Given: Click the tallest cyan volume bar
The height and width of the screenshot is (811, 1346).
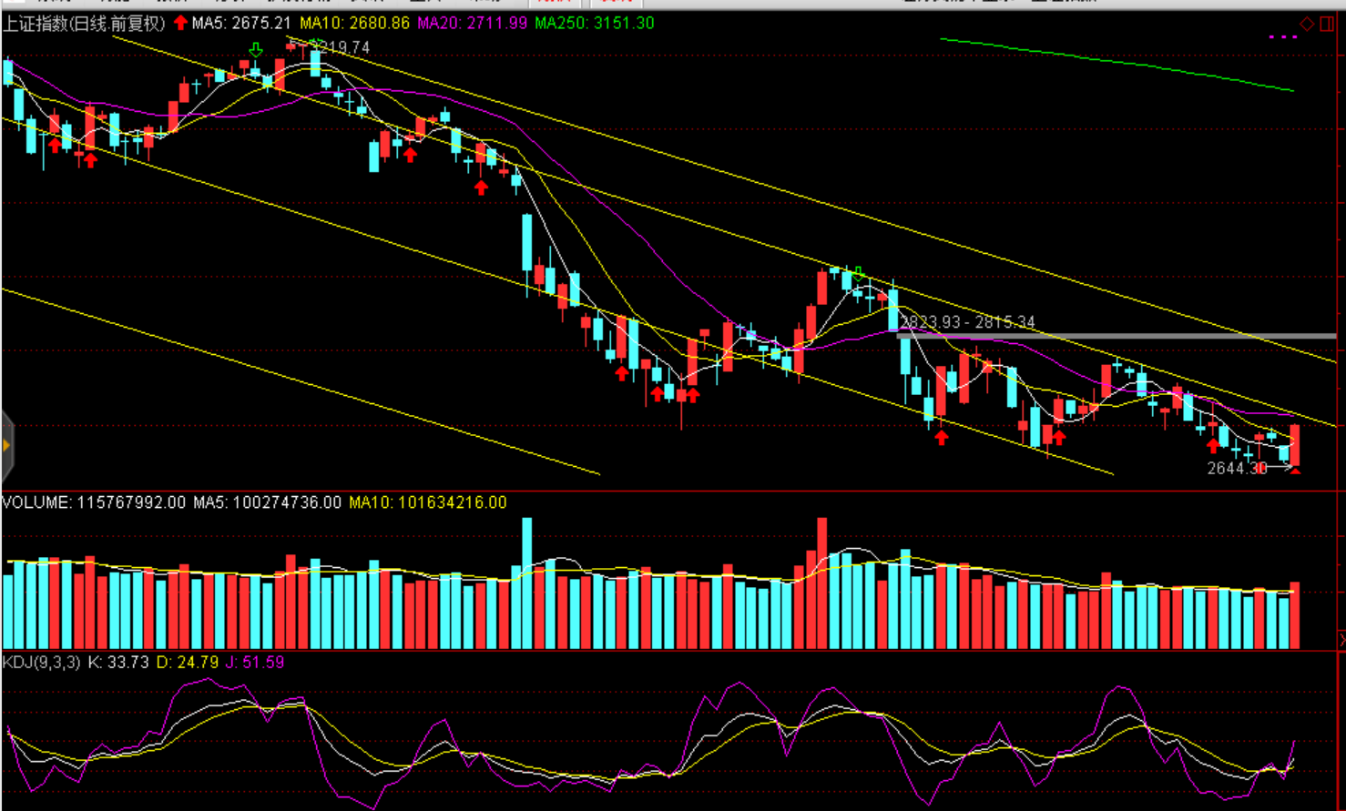Looking at the screenshot, I should click(x=526, y=583).
